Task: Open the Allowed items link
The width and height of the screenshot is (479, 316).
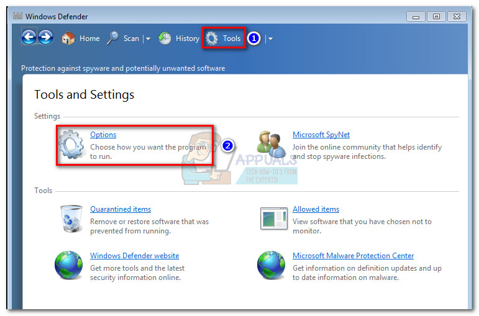Action: tap(316, 209)
